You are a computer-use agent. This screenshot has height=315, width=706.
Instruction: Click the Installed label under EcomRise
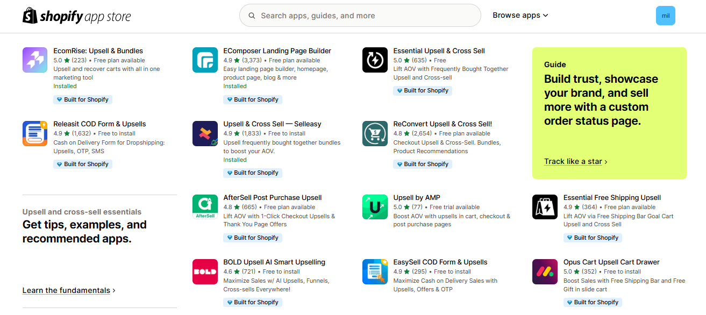65,86
